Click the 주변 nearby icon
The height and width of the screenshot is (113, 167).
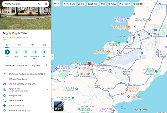click(x=25, y=52)
